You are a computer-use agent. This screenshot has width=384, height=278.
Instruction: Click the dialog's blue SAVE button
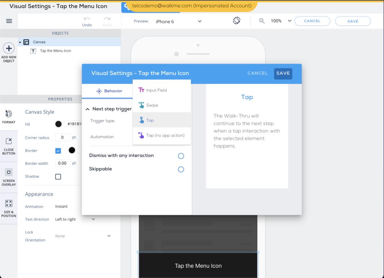coord(283,73)
